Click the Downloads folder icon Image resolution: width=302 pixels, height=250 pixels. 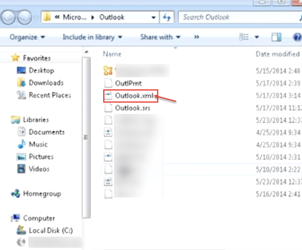tap(21, 83)
